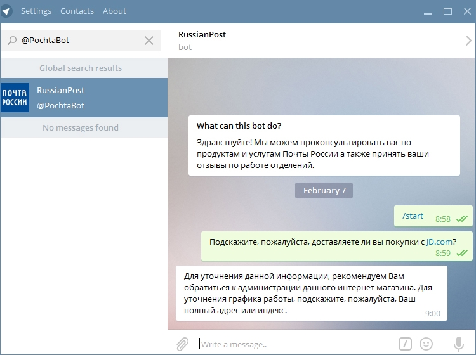
Task: Click the /start command link
Action: 413,216
